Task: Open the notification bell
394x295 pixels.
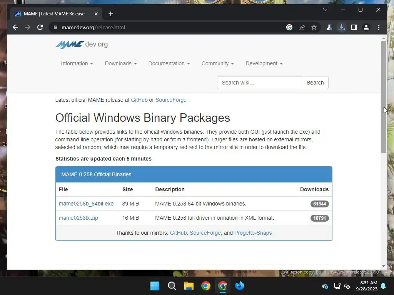Action: 384,286
